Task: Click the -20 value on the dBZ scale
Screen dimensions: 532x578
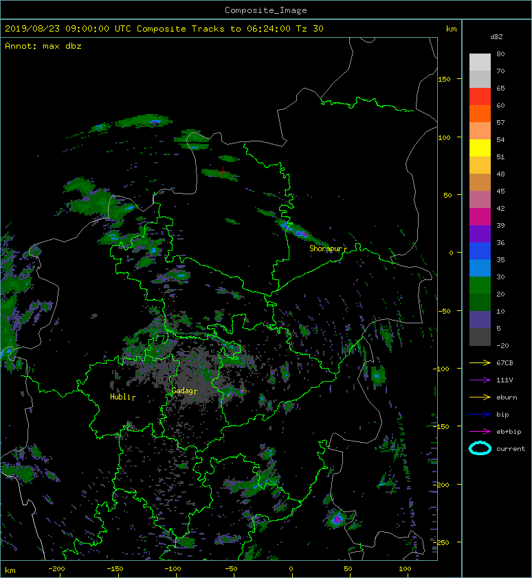Action: click(502, 345)
